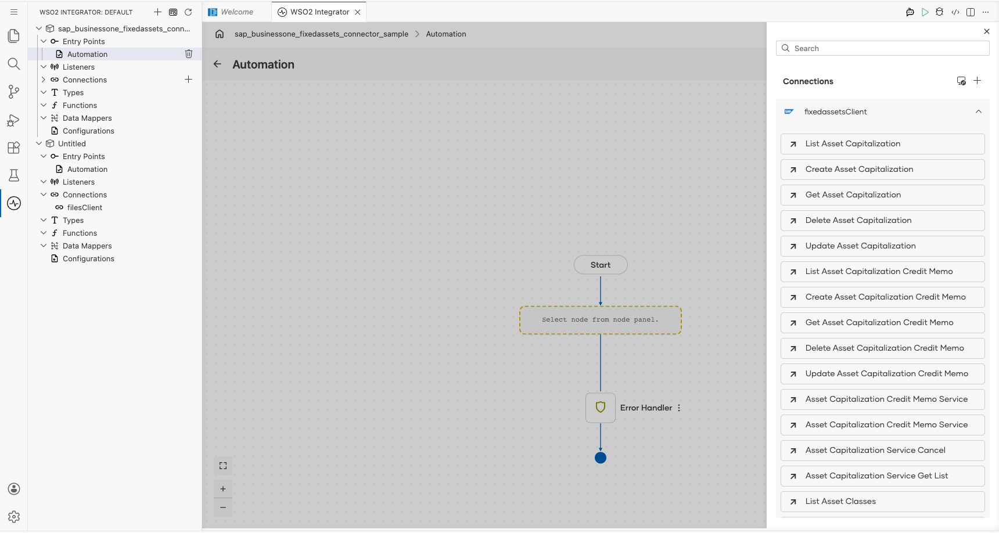Open the Manage gear icon
The image size is (999, 533).
(x=14, y=517)
